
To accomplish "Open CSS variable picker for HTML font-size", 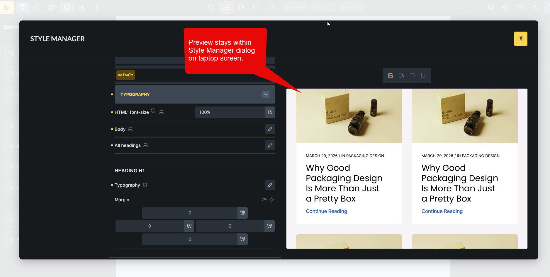I will (x=270, y=112).
